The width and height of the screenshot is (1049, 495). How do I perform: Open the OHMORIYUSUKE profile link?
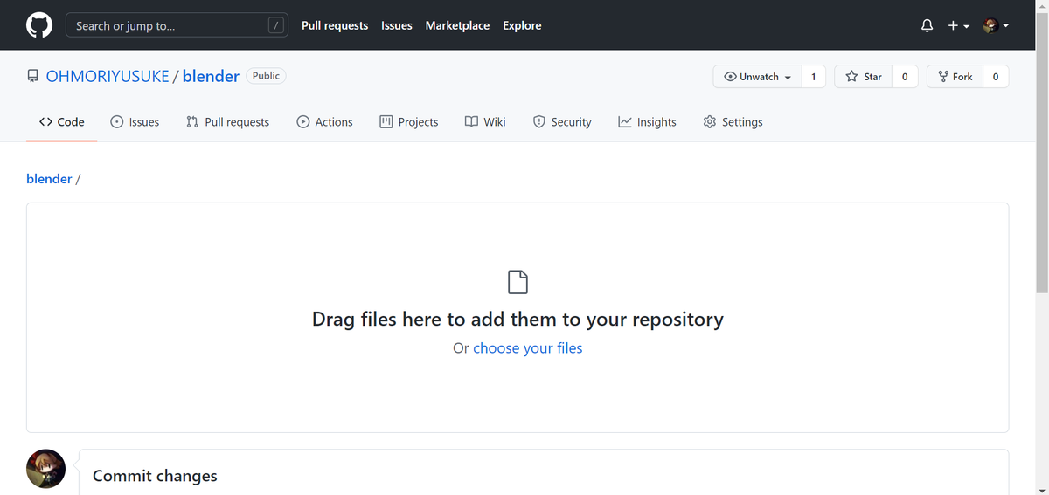click(x=108, y=76)
